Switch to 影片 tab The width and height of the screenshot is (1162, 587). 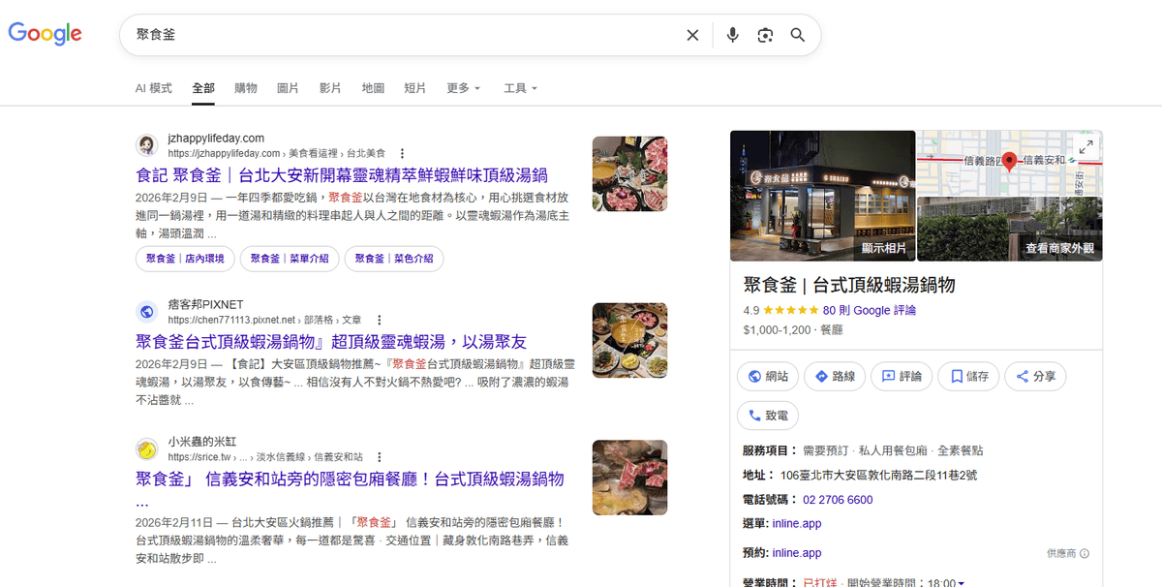(330, 88)
